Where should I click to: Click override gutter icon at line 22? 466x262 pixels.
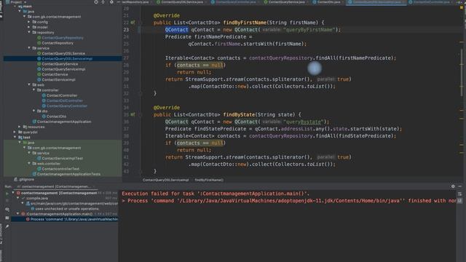click(x=133, y=23)
